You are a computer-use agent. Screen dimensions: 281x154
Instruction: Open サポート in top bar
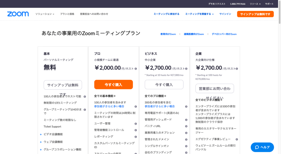(269, 4)
